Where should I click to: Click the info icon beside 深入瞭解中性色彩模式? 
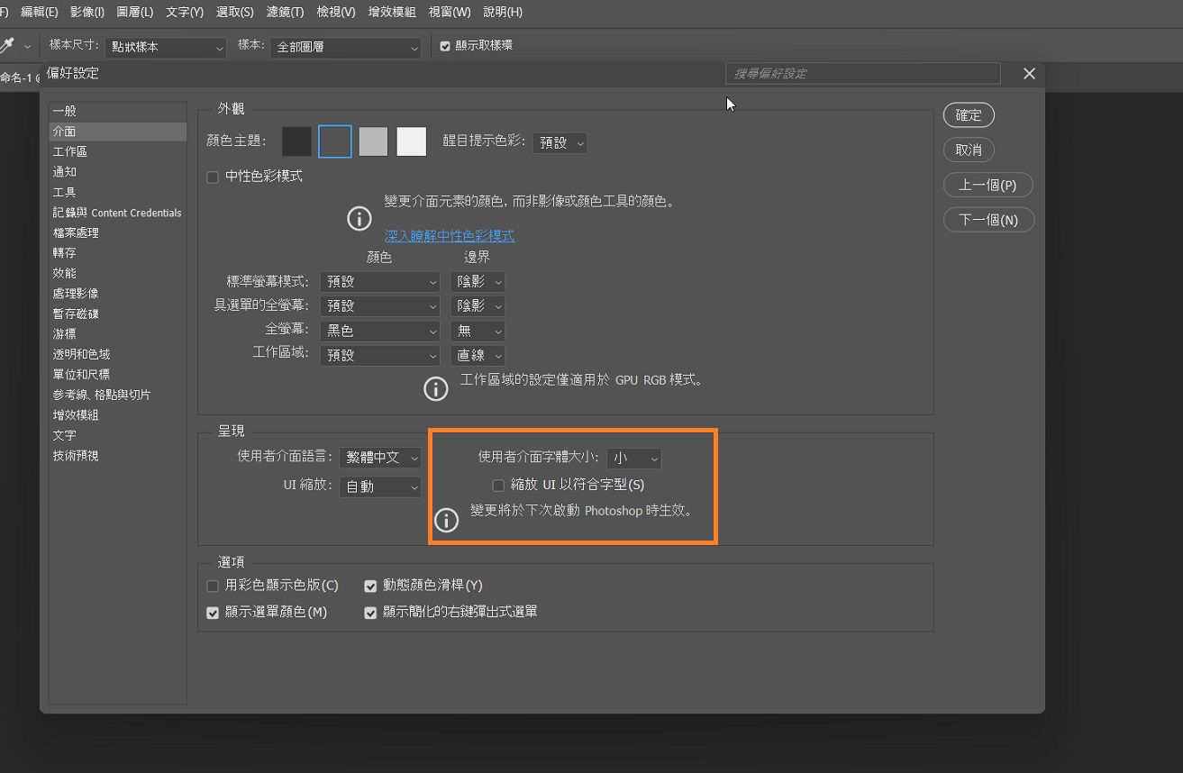click(x=359, y=218)
